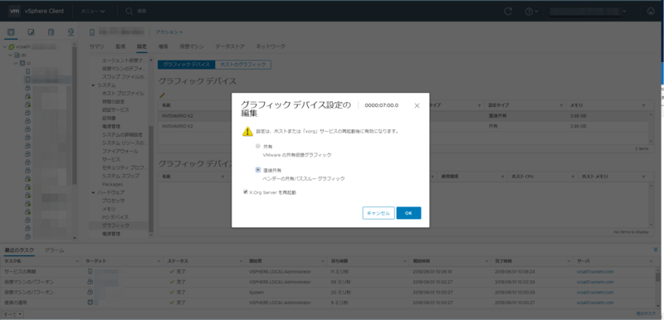Switch to ホストのグラフィック tab
The width and height of the screenshot is (664, 320).
click(243, 65)
